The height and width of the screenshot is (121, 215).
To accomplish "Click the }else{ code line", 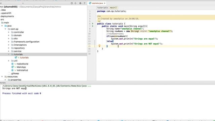I will [x=110, y=41].
